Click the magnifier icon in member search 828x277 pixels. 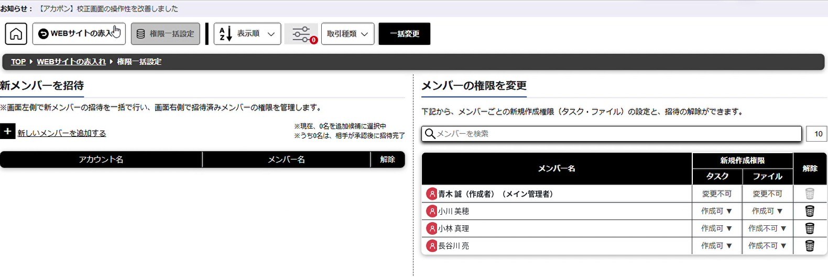pyautogui.click(x=430, y=134)
